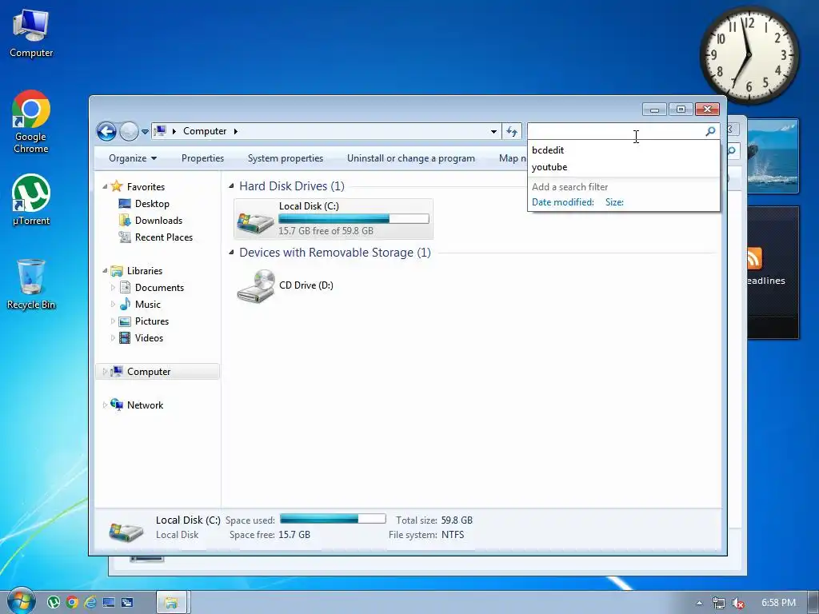The image size is (819, 614).
Task: Open the Google Chrome desktop shortcut
Action: (x=31, y=122)
